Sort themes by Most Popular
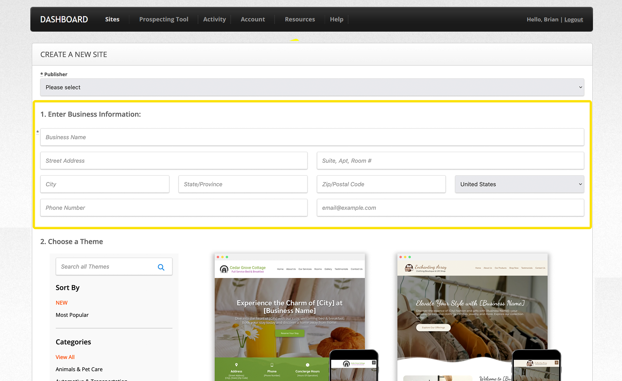The image size is (622, 381). point(72,315)
